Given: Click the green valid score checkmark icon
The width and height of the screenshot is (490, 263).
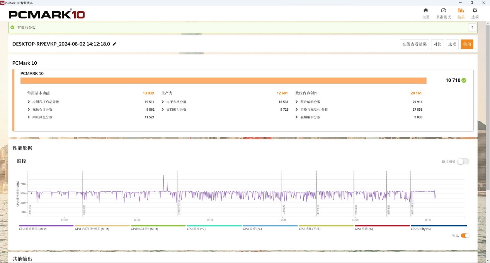Looking at the screenshot, I should click(x=464, y=80).
